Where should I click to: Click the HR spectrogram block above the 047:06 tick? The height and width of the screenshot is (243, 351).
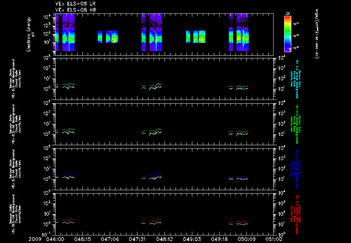(x=112, y=36)
